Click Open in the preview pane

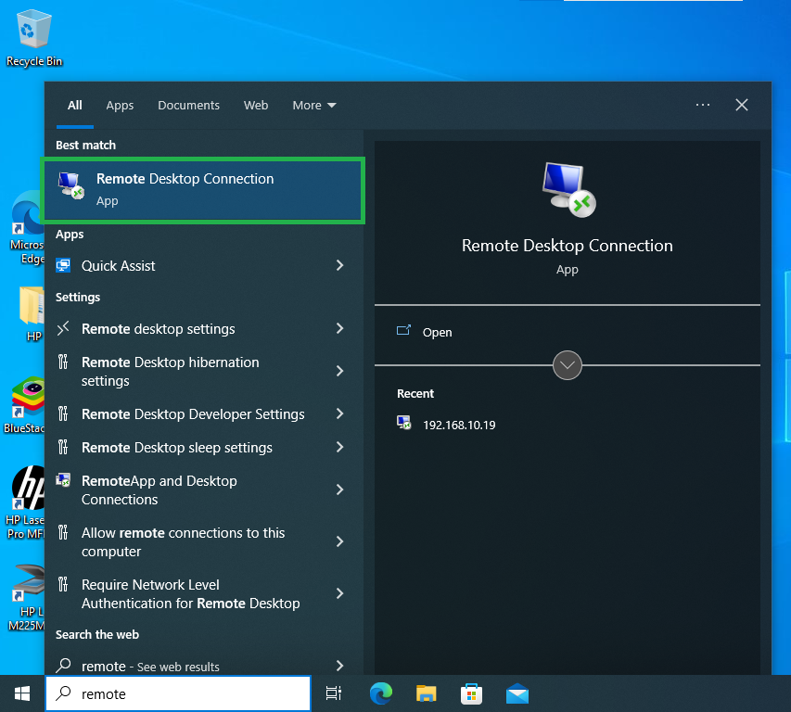coord(437,332)
